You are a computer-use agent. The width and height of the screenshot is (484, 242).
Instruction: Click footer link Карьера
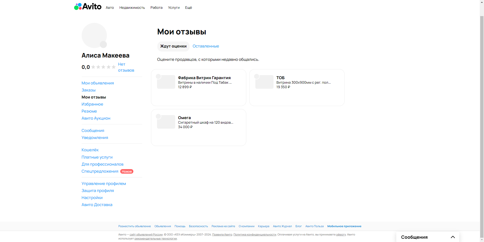tap(264, 226)
